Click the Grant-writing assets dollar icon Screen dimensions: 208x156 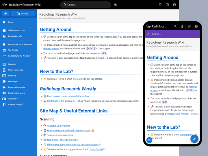tap(4, 93)
